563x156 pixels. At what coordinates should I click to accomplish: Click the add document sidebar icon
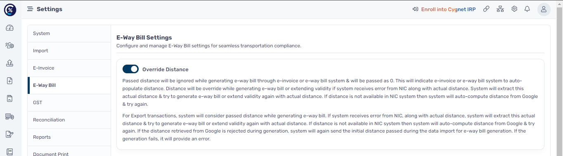pyautogui.click(x=10, y=81)
